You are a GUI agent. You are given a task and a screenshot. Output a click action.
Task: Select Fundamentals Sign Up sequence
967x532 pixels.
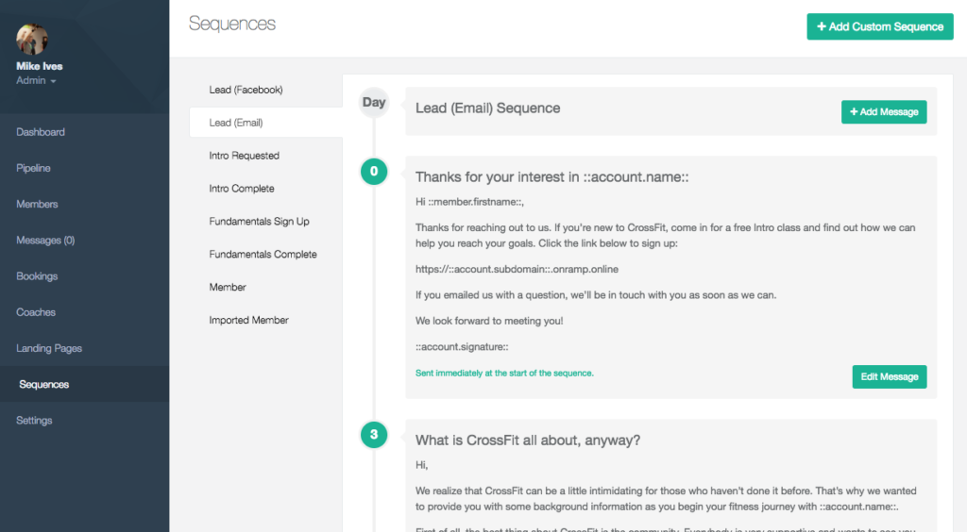tap(259, 221)
